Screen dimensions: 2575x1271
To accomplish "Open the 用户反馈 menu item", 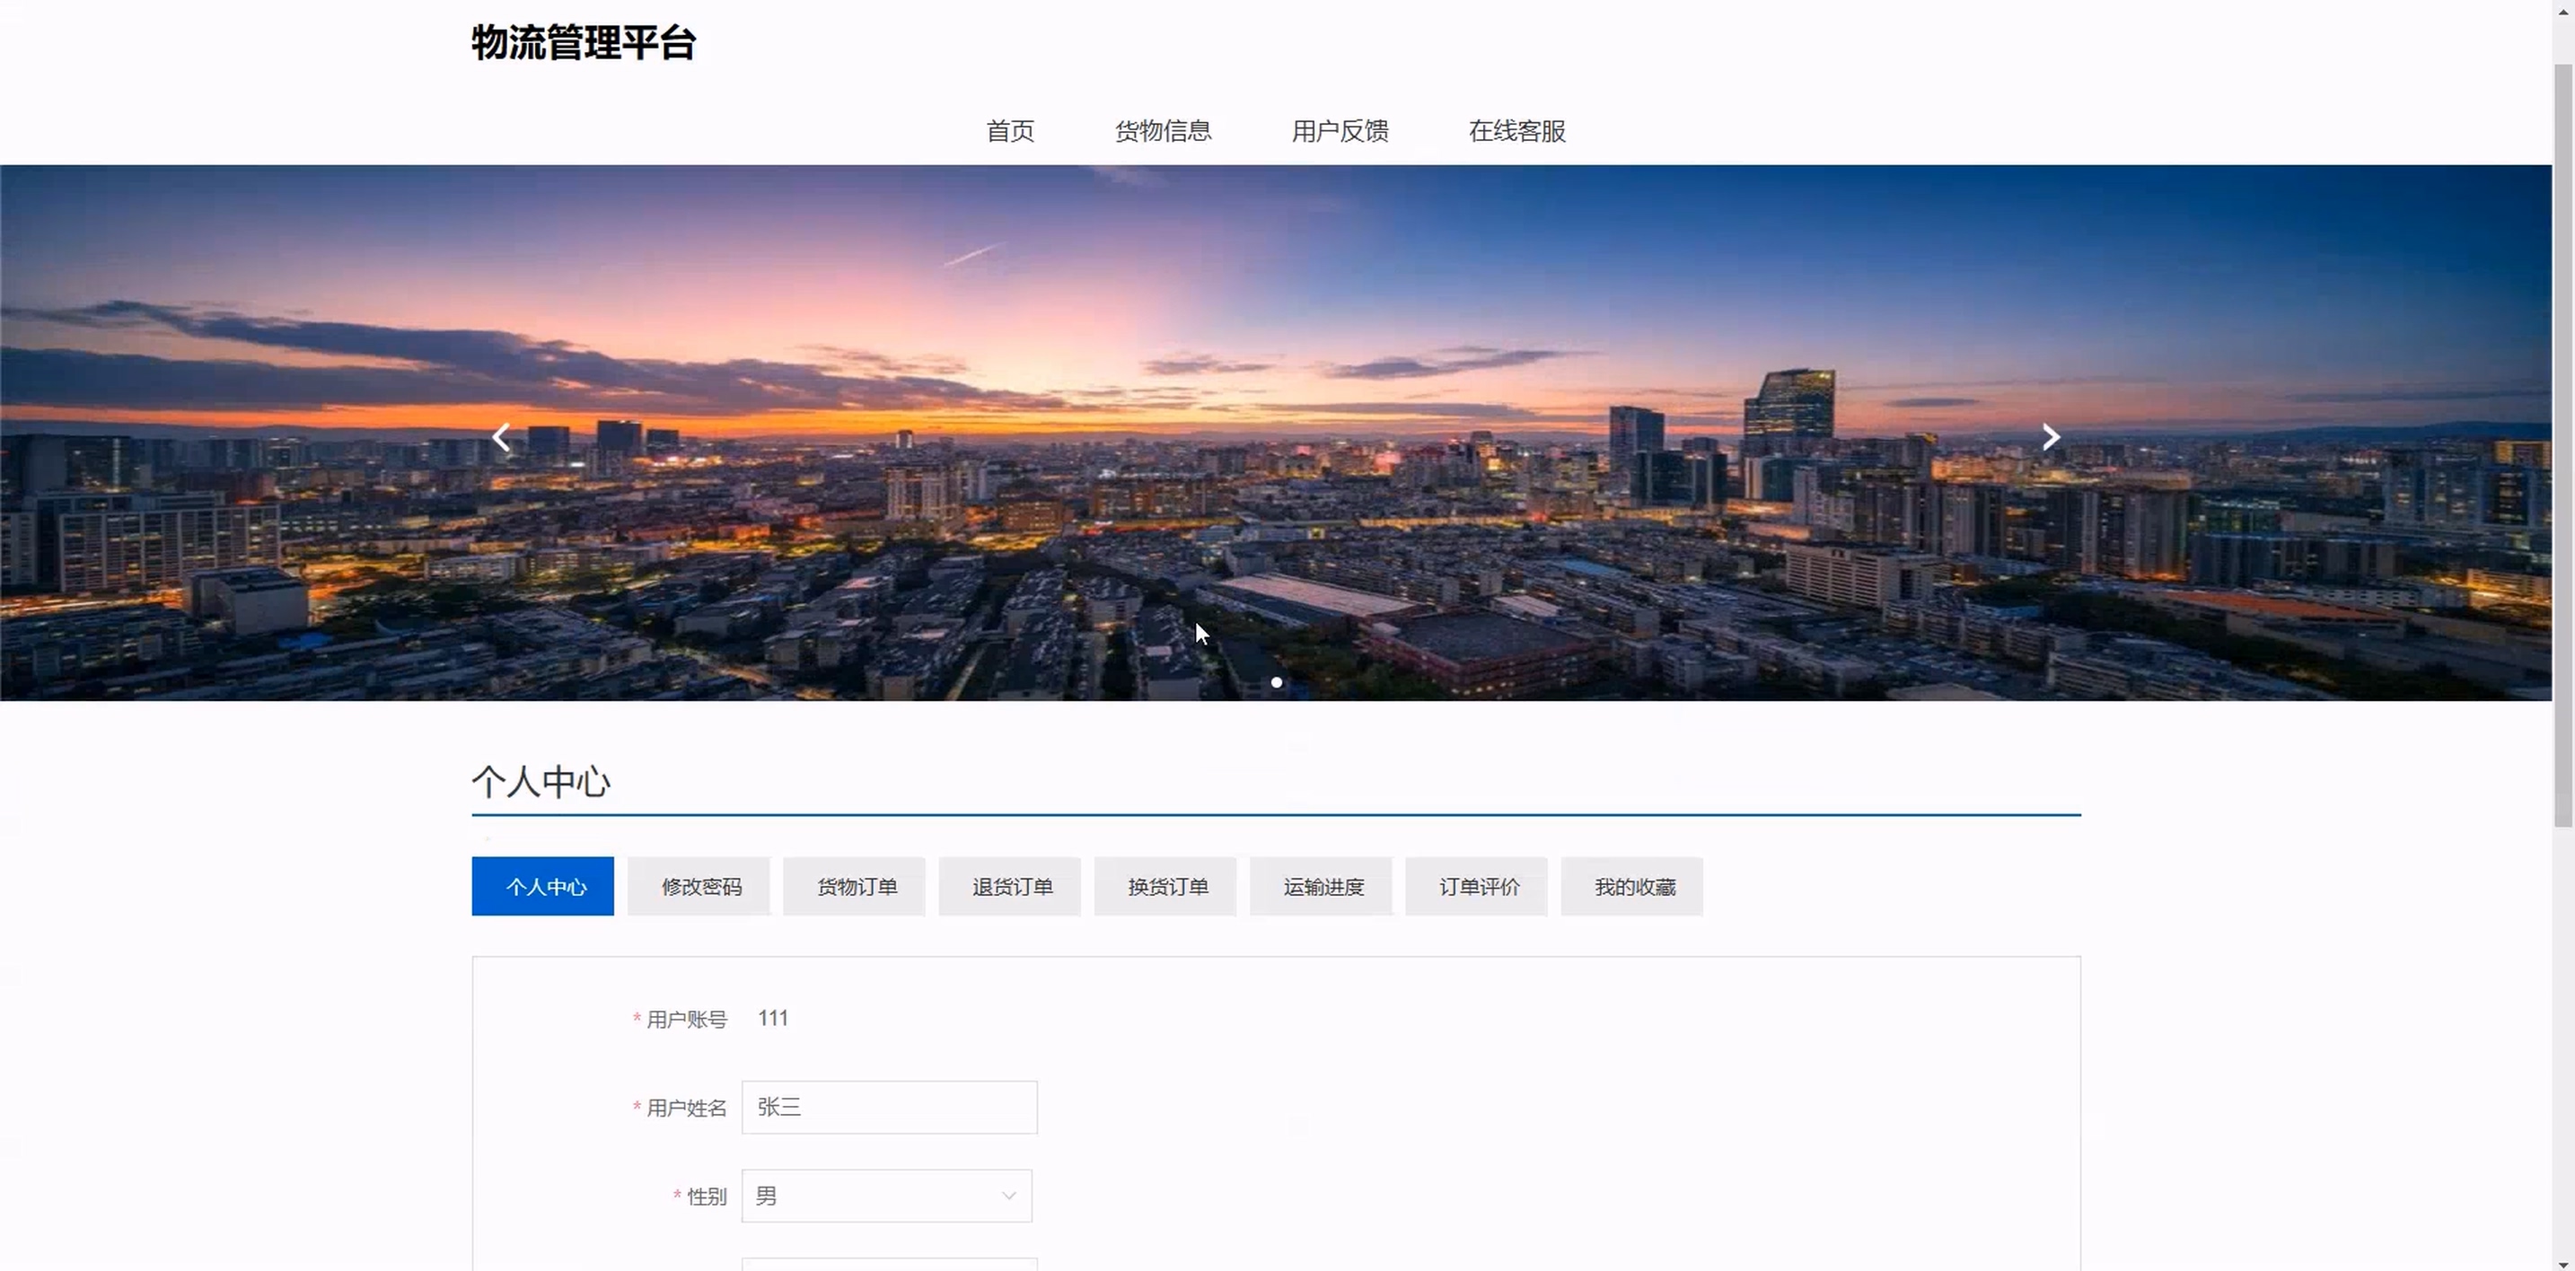I will (1340, 131).
